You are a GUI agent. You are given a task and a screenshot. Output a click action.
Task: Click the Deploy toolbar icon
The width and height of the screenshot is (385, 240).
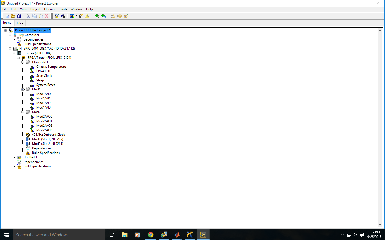tap(126, 16)
